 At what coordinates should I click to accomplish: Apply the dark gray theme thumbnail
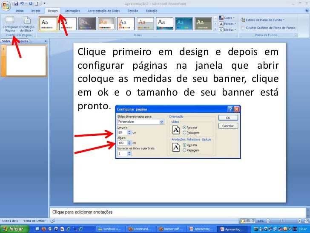click(87, 23)
